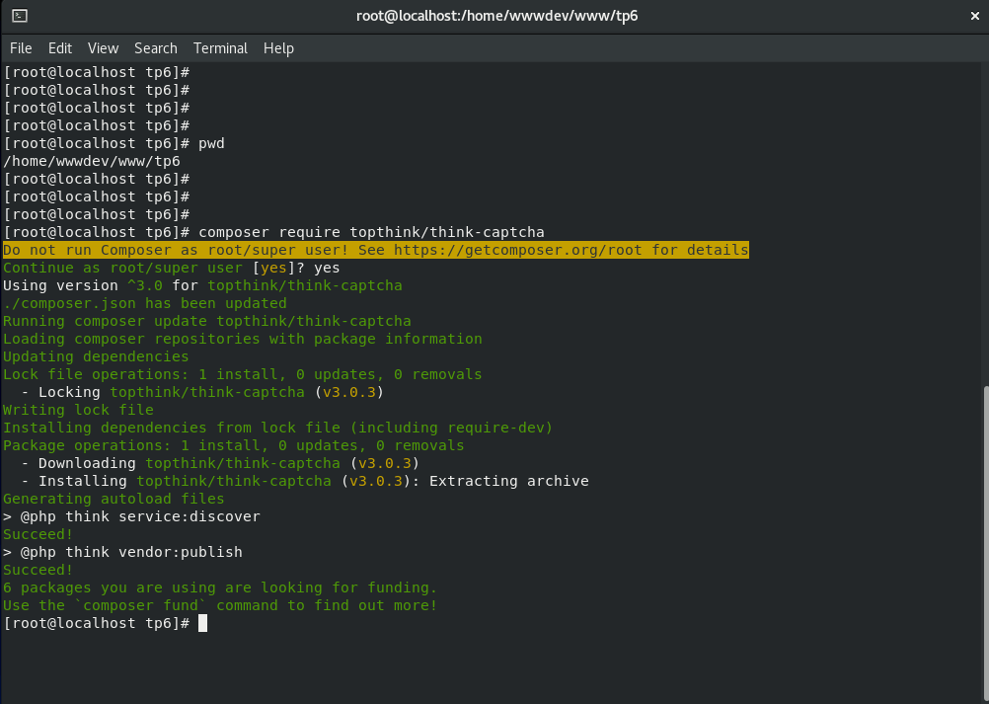
Task: Open the Terminal menu
Action: [220, 48]
